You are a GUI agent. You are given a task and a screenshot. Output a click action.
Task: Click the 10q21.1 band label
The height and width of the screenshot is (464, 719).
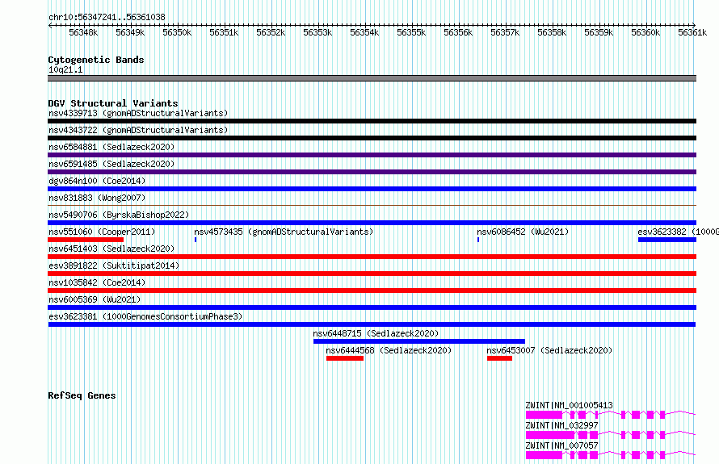(x=65, y=69)
